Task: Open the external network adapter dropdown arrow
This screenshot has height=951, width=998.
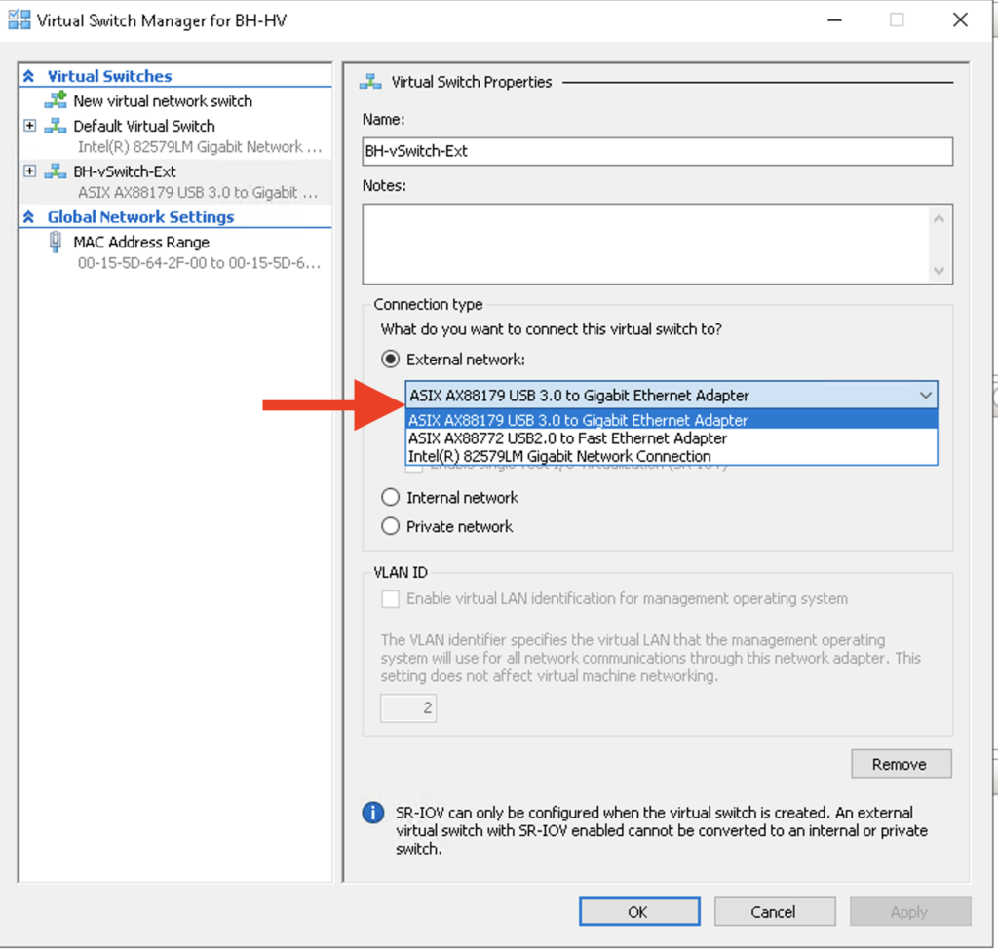Action: [x=926, y=396]
